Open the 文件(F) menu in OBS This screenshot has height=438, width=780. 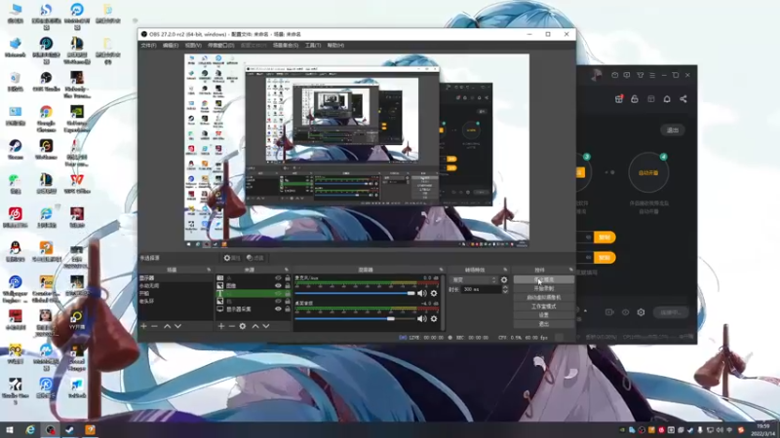[x=148, y=45]
